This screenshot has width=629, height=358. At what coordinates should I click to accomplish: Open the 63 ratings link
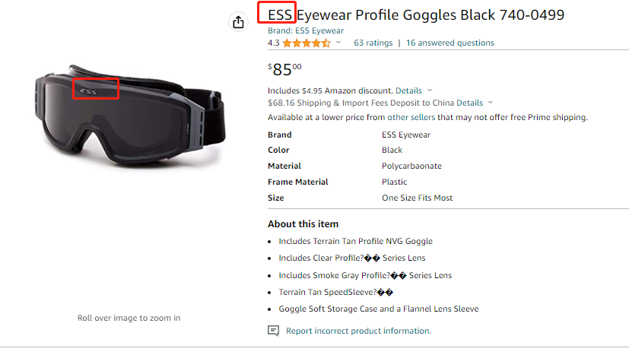[373, 43]
